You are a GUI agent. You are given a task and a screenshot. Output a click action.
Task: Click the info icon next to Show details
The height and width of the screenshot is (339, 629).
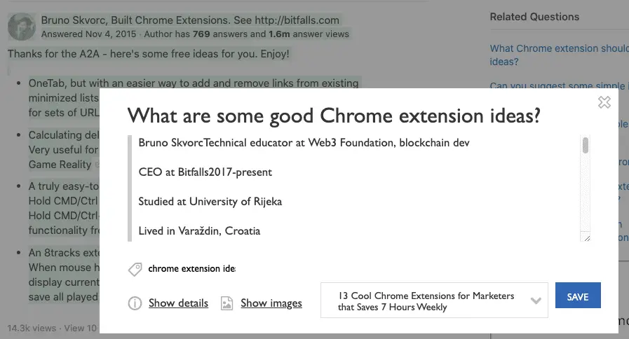click(135, 303)
